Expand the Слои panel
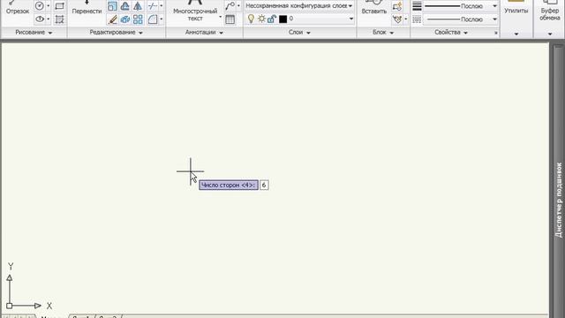The width and height of the screenshot is (565, 318). point(299,33)
